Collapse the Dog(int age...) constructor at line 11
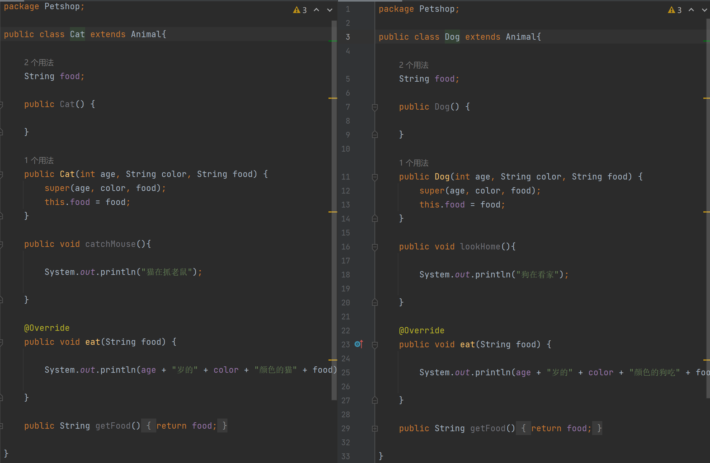The image size is (710, 463). point(375,177)
